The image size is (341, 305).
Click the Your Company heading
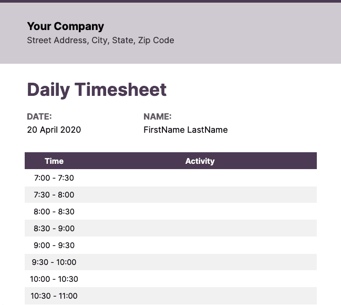(66, 26)
